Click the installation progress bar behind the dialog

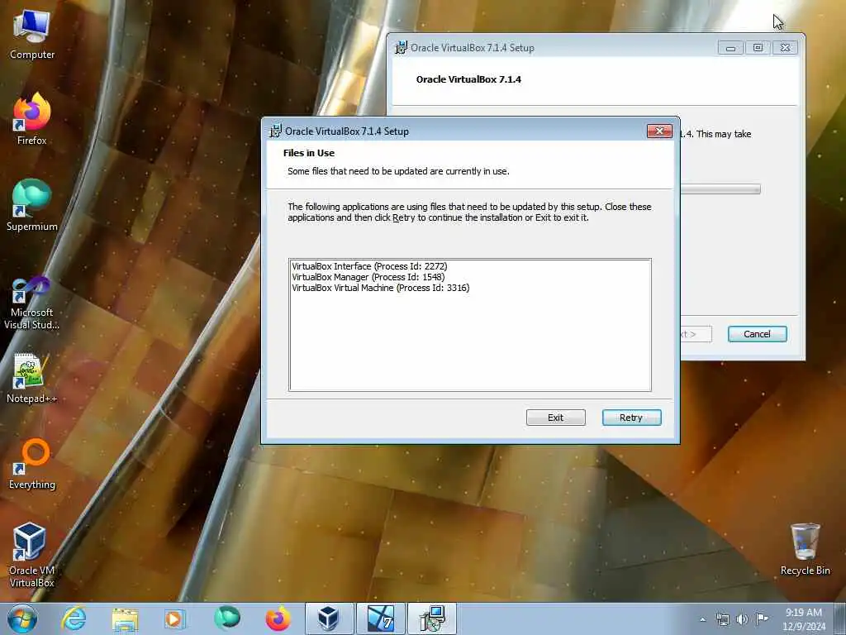click(x=720, y=189)
